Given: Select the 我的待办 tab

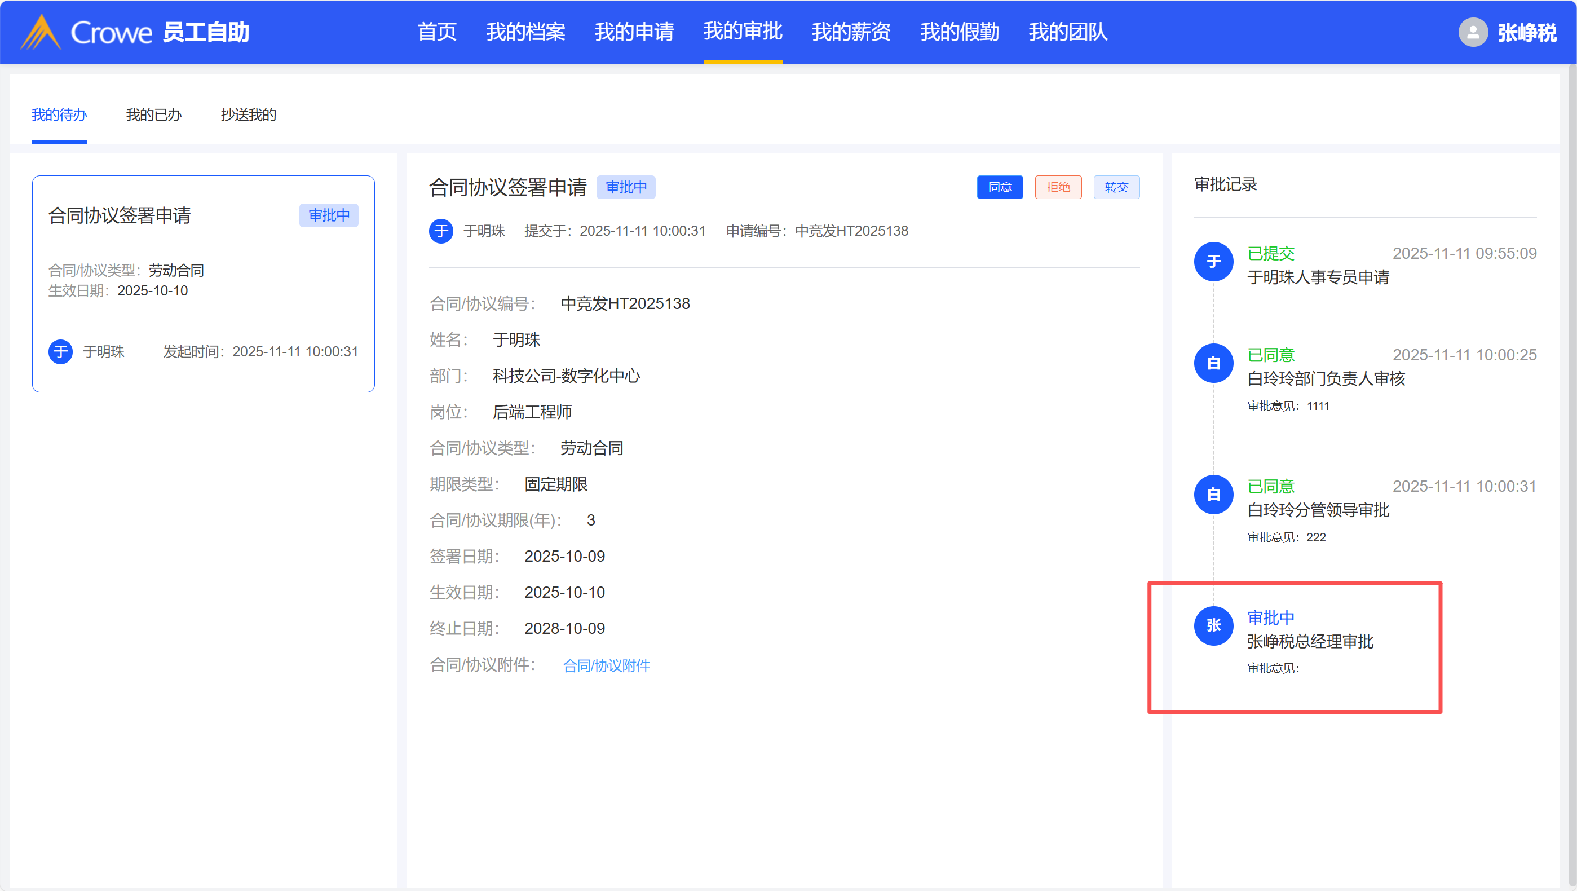Looking at the screenshot, I should (x=59, y=114).
